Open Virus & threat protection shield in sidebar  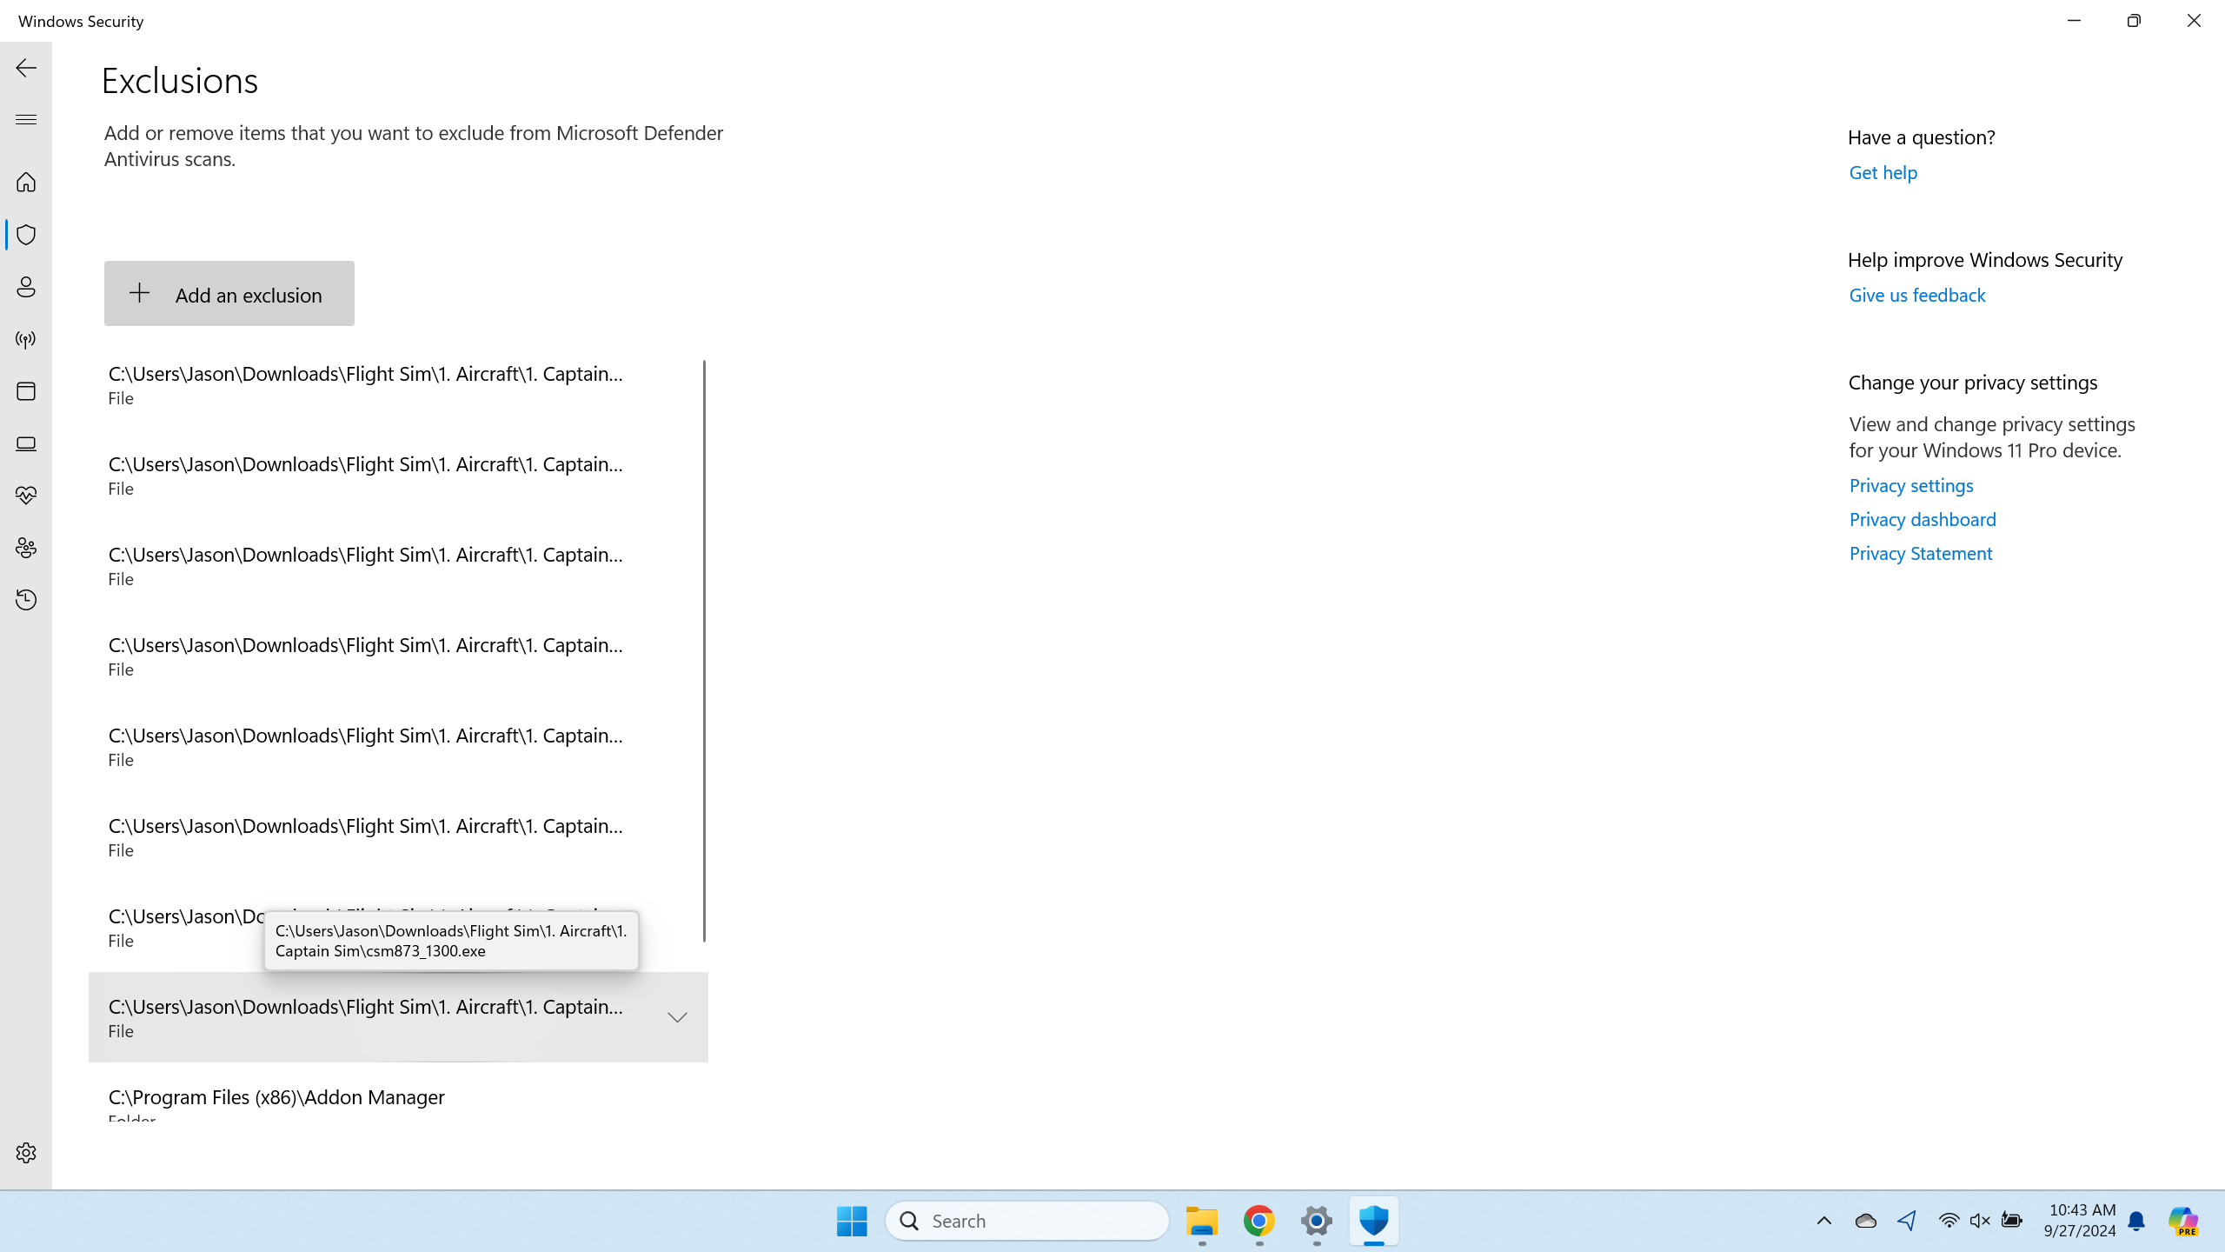click(26, 235)
